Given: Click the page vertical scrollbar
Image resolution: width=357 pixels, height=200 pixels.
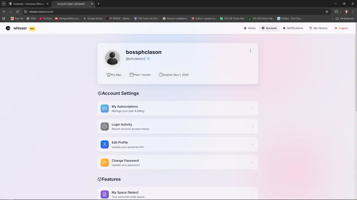Looking at the screenshot, I should (356, 67).
